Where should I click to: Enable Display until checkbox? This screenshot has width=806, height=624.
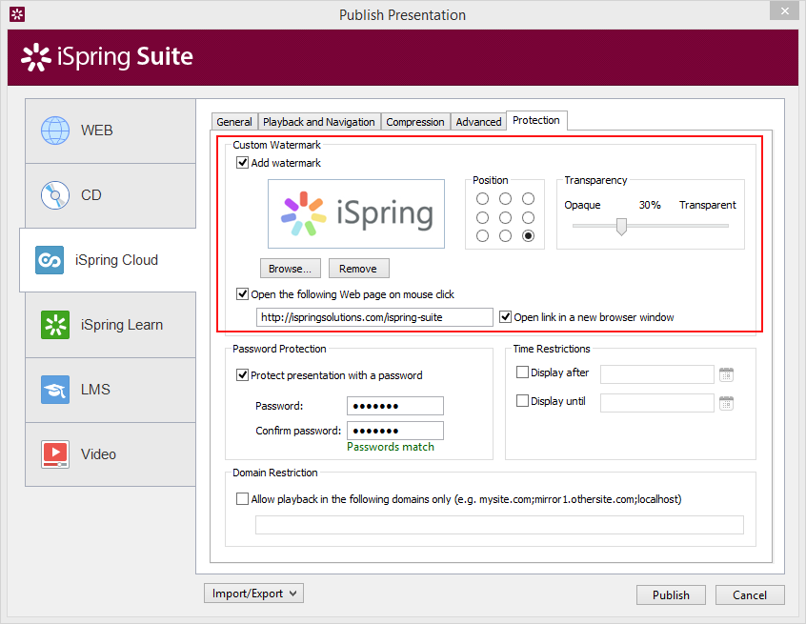coord(522,400)
